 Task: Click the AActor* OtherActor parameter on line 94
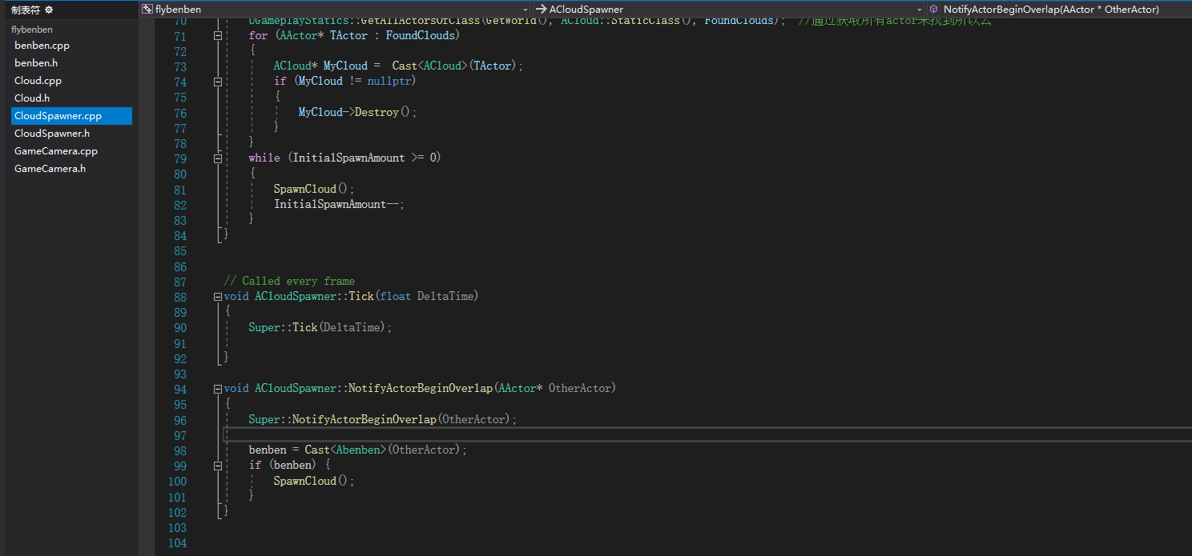pyautogui.click(x=556, y=389)
